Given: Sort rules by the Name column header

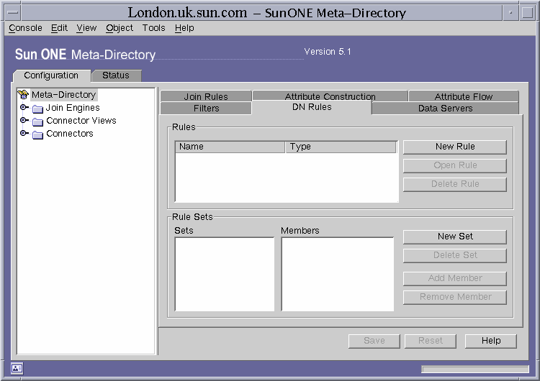Looking at the screenshot, I should [230, 147].
